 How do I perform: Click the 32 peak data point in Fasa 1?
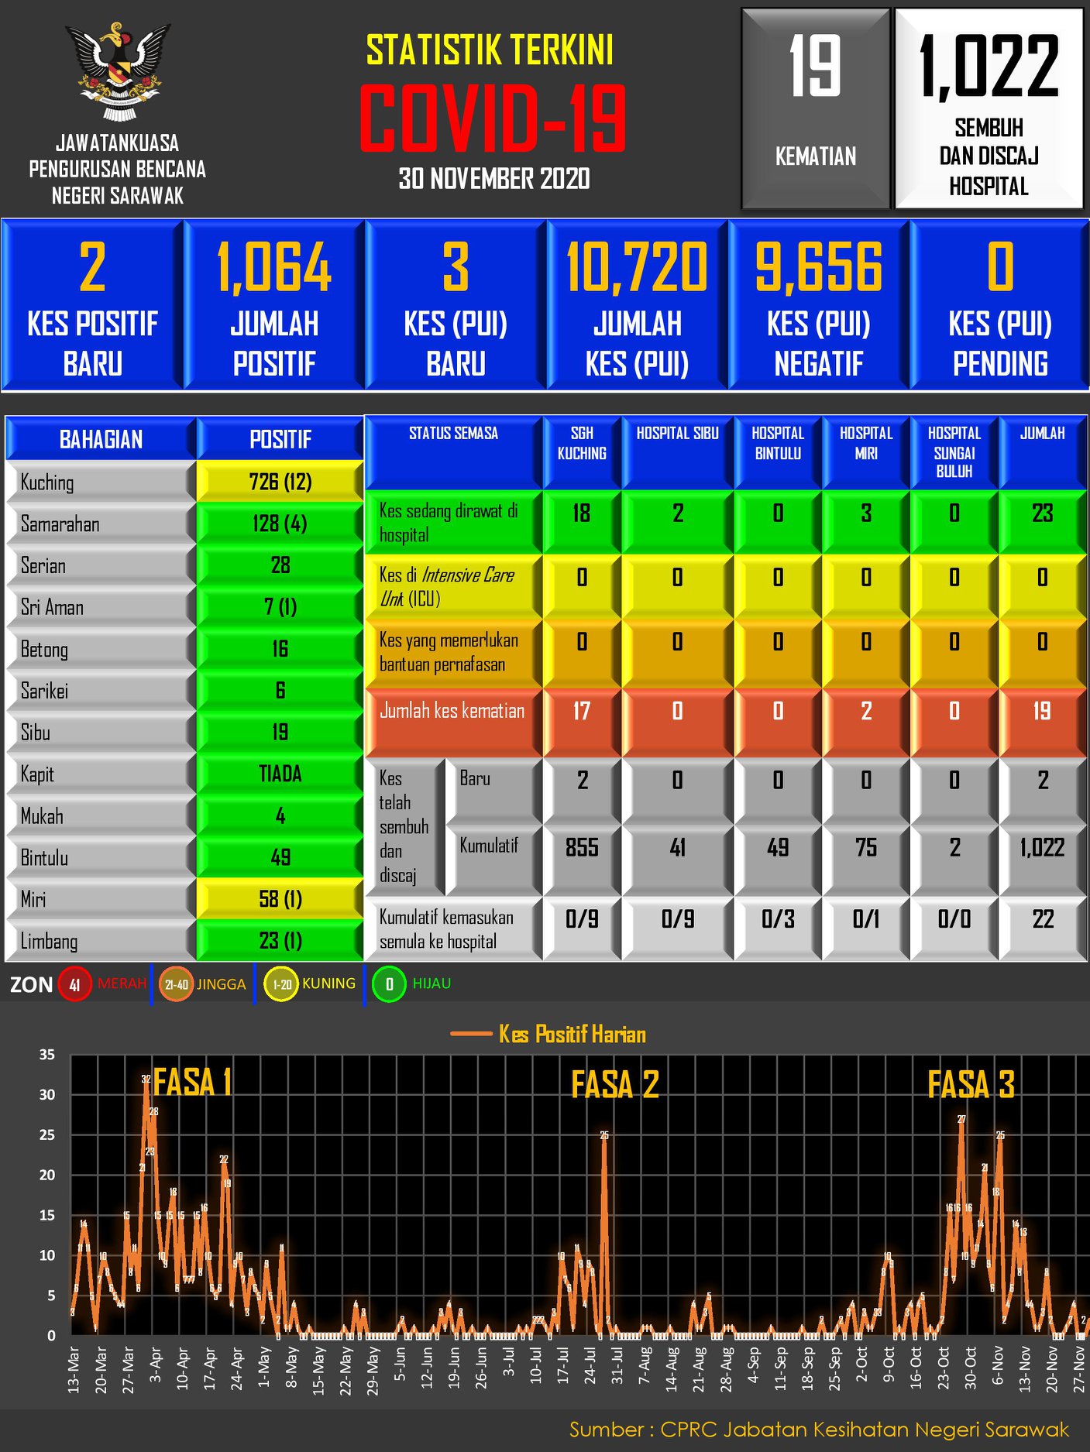pos(146,1079)
